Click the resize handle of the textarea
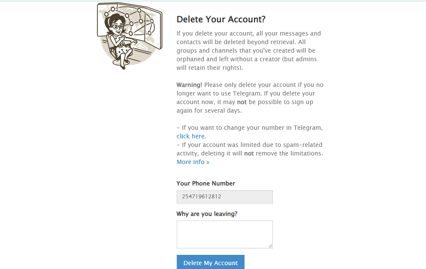 270,246
